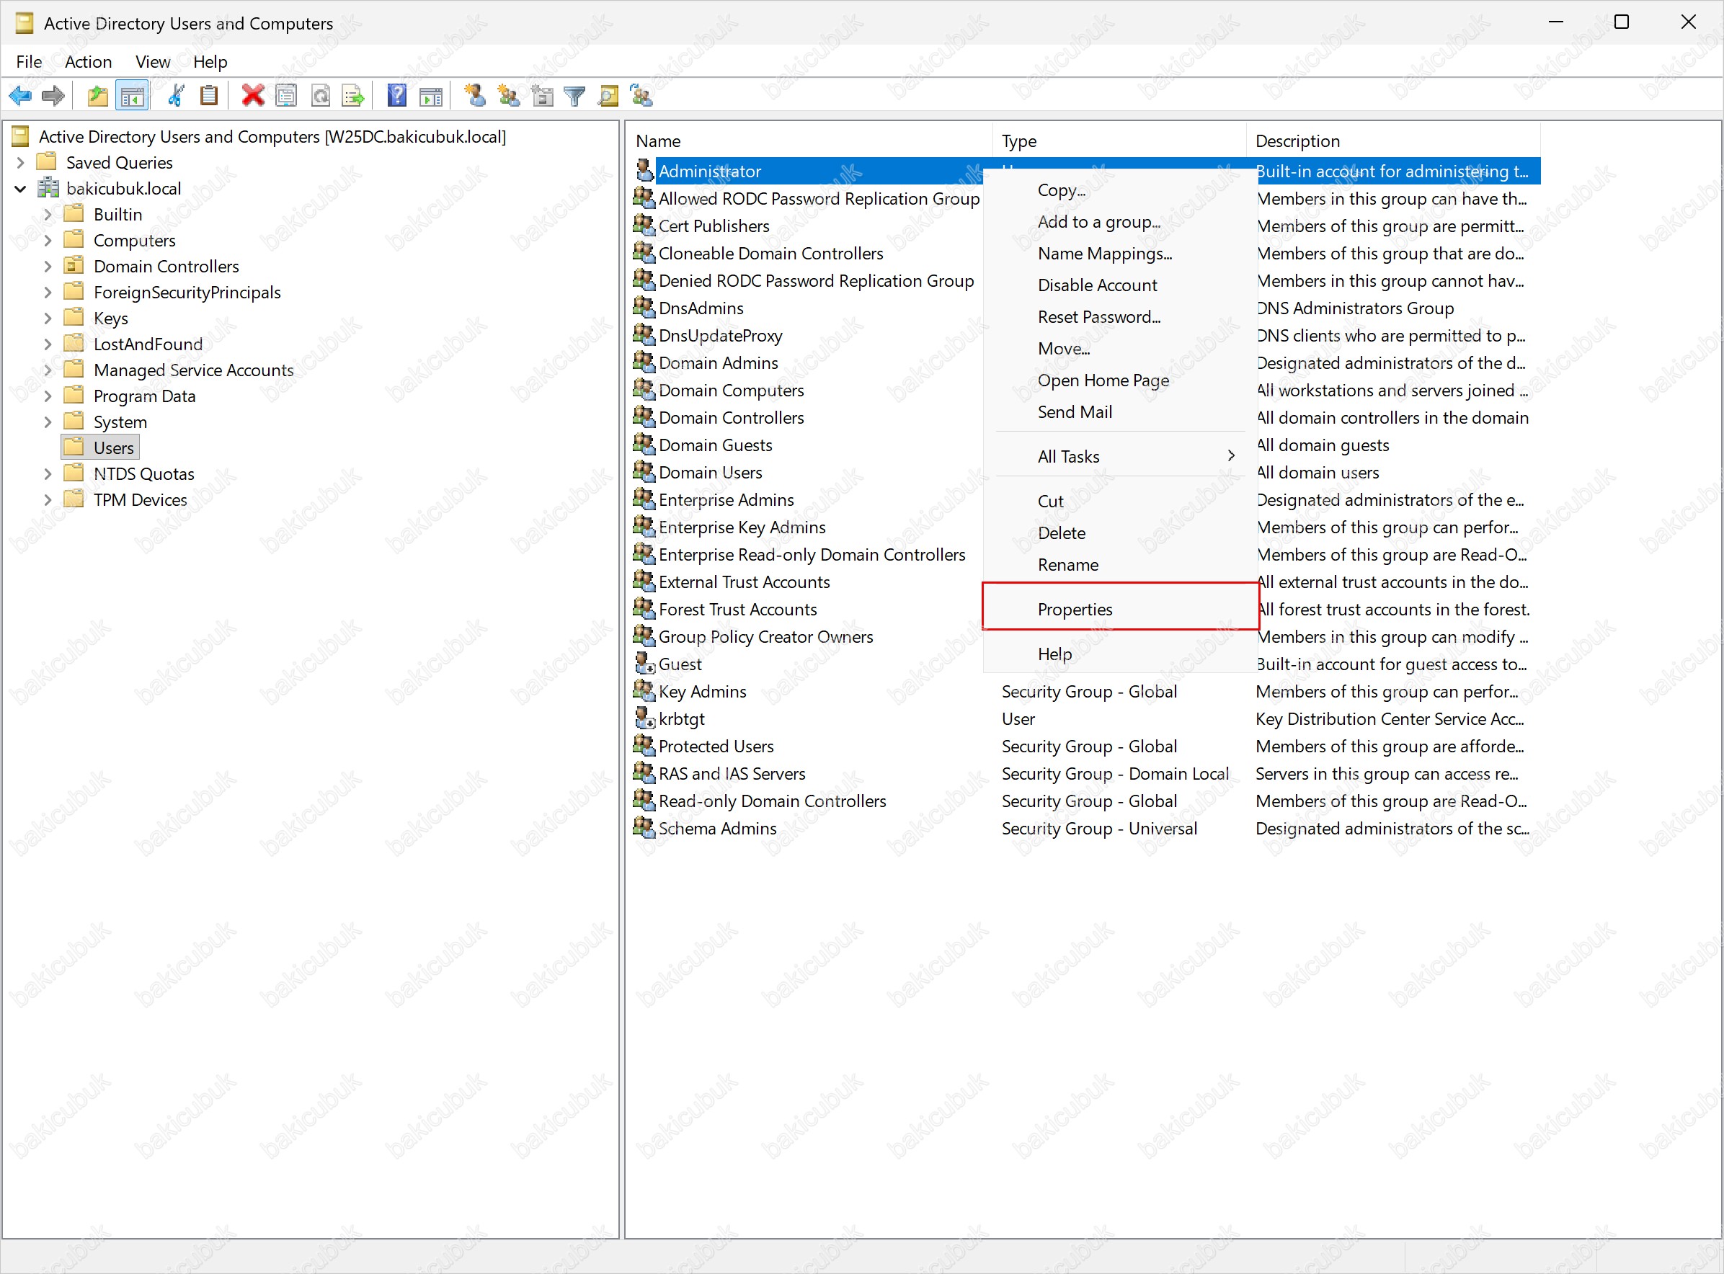Click the blue Back arrow in toolbar

coord(20,97)
